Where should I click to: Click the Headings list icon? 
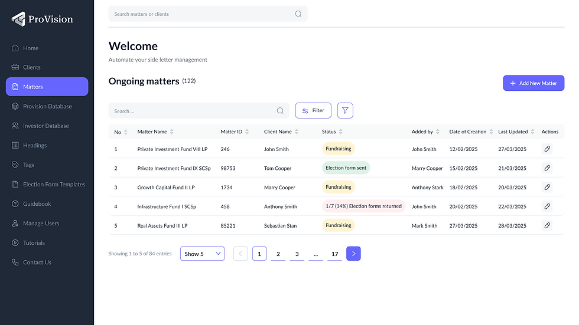coord(15,145)
